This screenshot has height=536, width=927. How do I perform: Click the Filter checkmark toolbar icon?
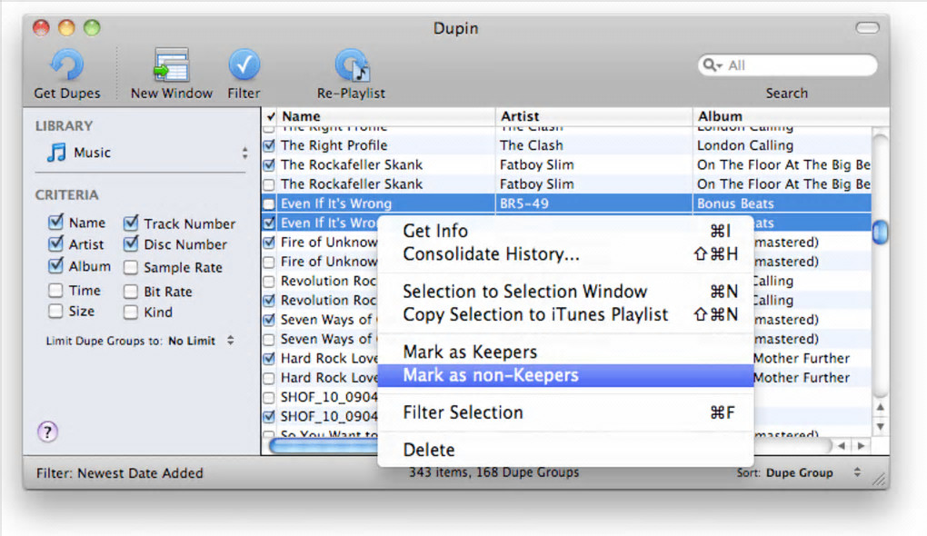click(x=244, y=65)
